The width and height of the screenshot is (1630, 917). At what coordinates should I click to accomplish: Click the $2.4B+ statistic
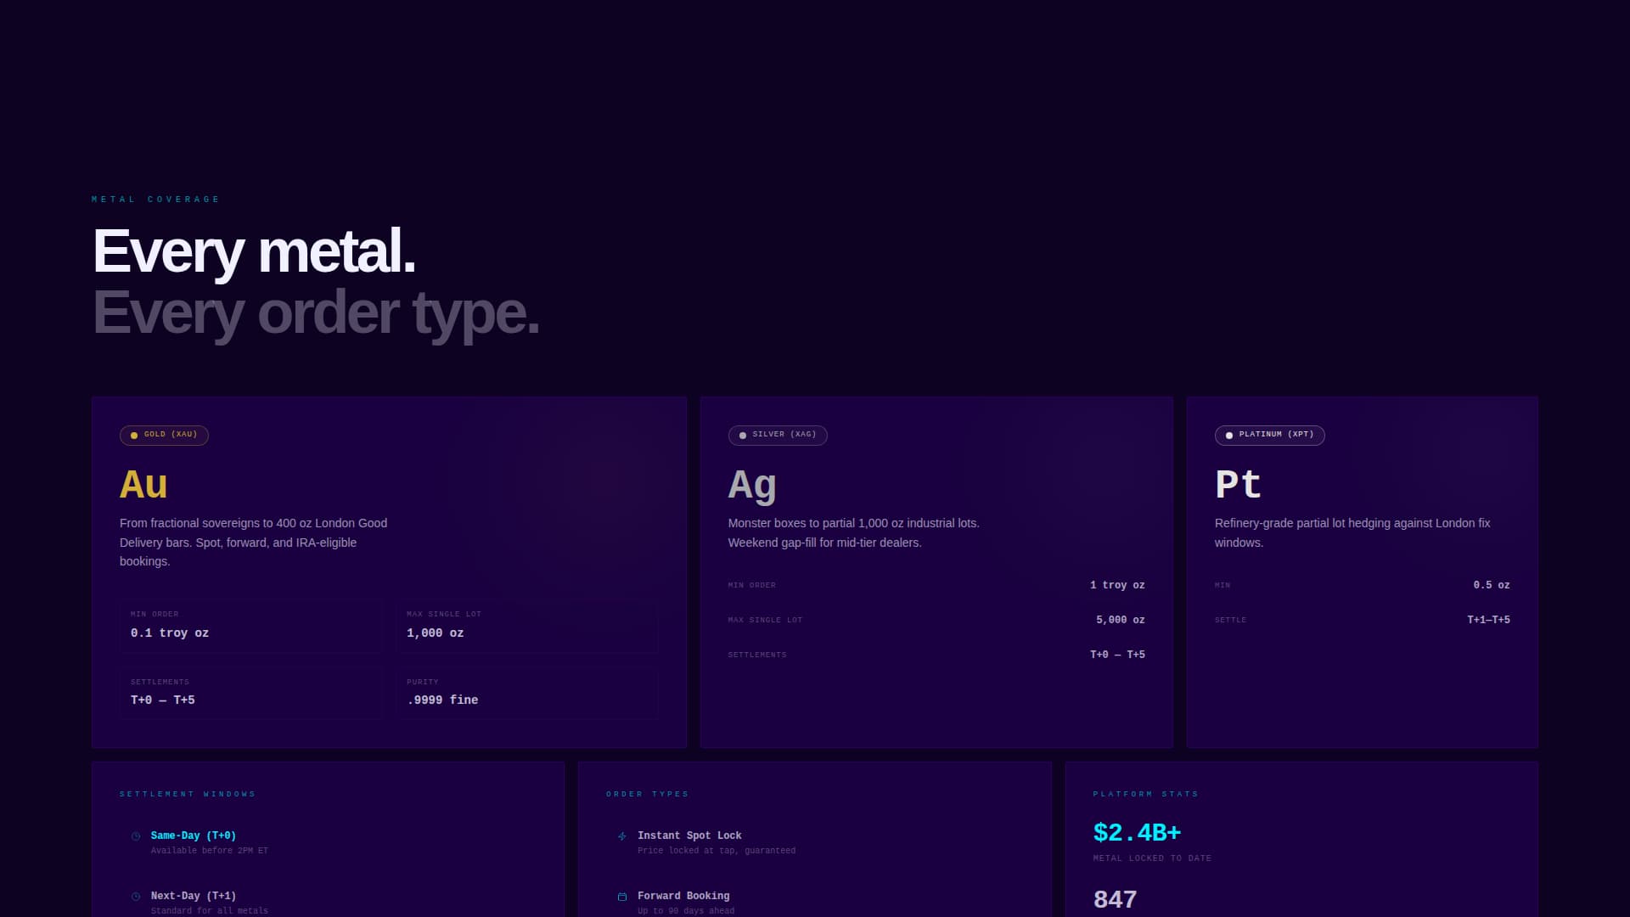pyautogui.click(x=1138, y=833)
